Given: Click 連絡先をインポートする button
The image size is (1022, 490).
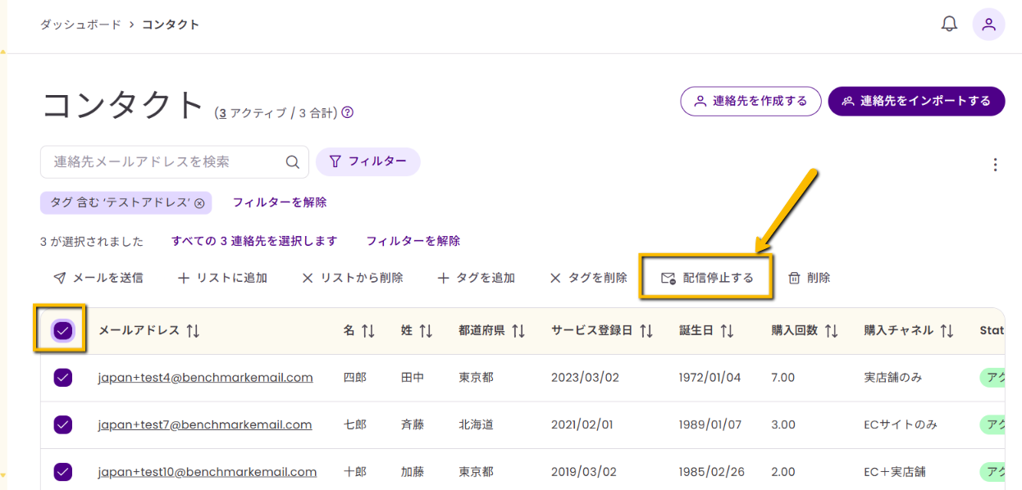Looking at the screenshot, I should coord(916,102).
